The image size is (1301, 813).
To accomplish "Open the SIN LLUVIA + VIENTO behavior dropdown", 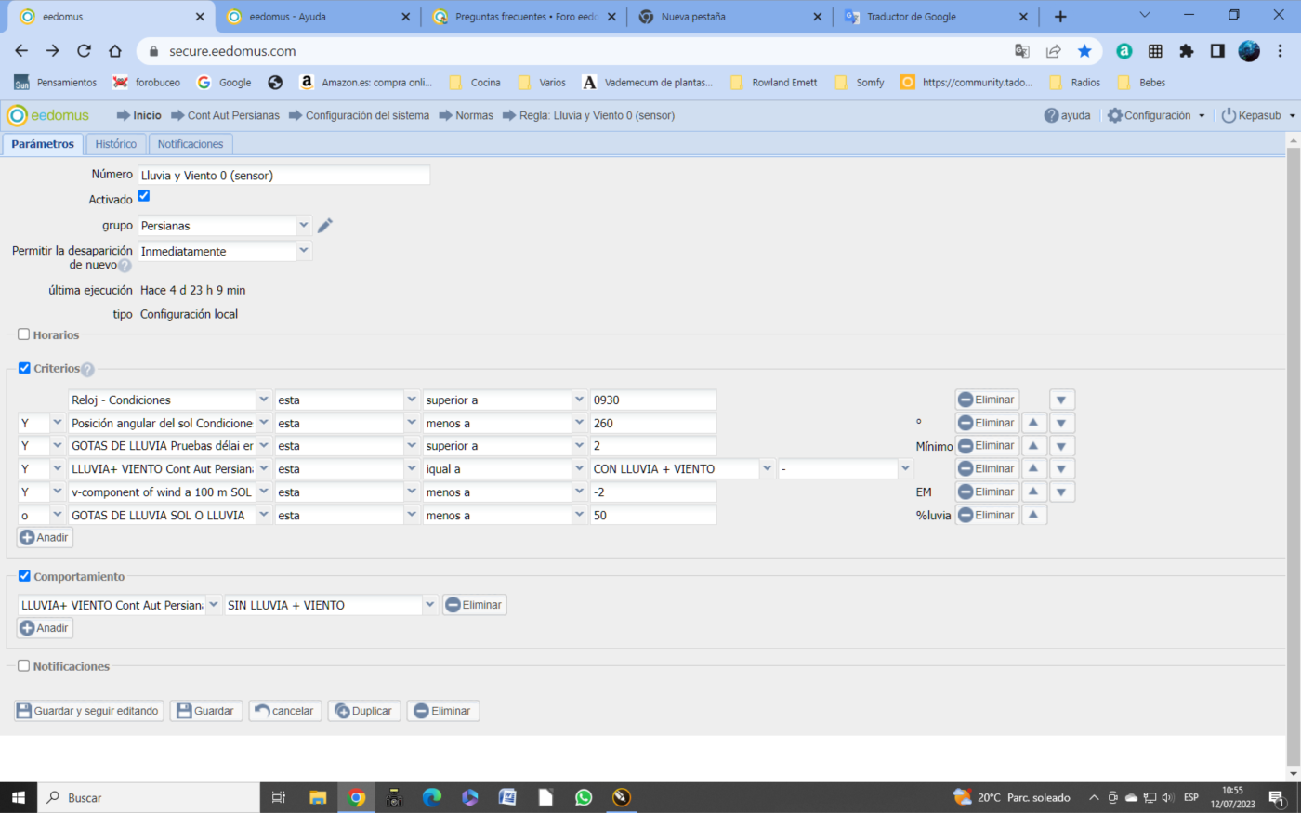I will pos(430,605).
